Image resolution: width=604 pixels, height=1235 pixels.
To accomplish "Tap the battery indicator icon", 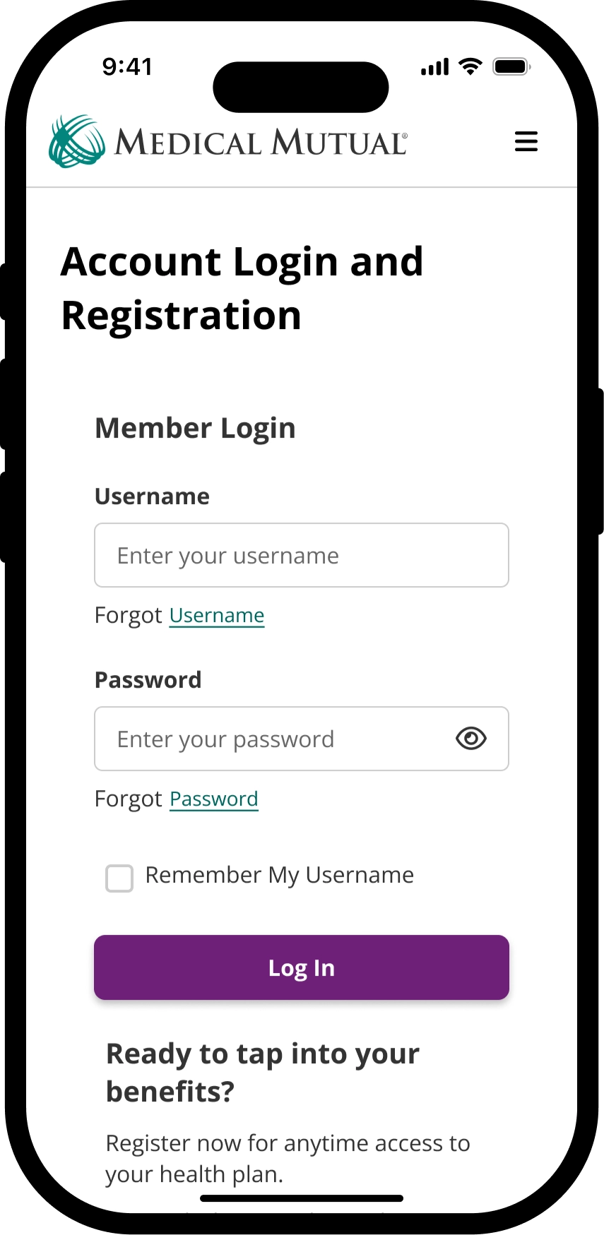I will [511, 67].
